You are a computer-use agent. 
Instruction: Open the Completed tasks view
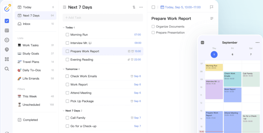click(x=30, y=120)
